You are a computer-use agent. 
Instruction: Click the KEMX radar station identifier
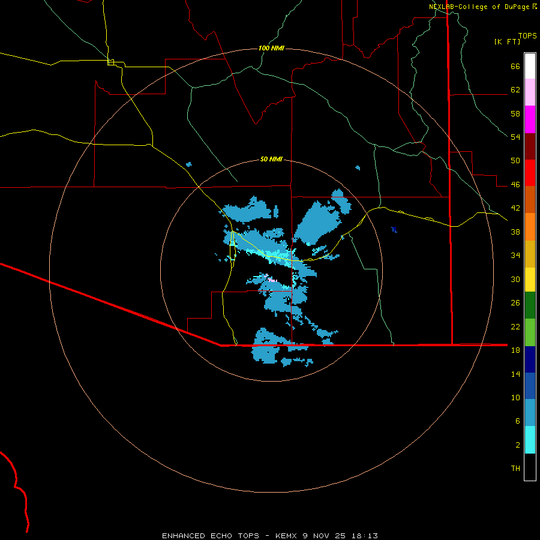coord(287,536)
